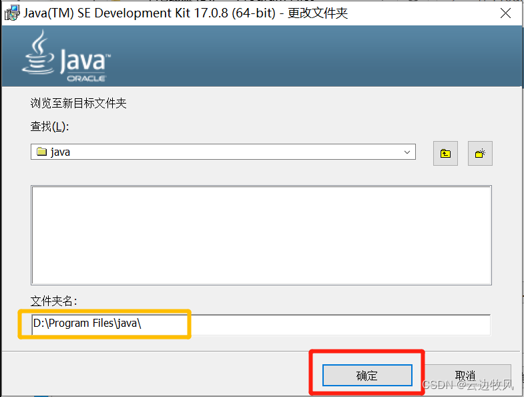Image resolution: width=524 pixels, height=397 pixels.
Task: Click the installer icon in title bar
Action: [x=12, y=13]
